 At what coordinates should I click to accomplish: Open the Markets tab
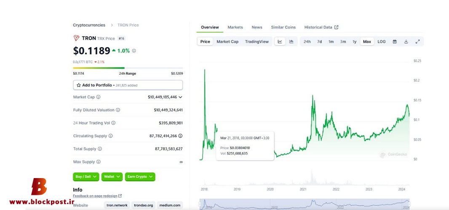[235, 27]
